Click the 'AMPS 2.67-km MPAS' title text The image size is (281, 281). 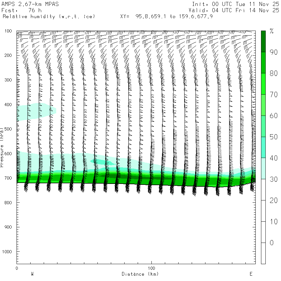30,4
